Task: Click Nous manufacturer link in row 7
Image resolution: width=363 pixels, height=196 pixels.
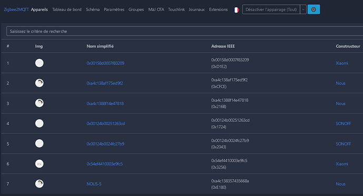Action: click(x=340, y=184)
